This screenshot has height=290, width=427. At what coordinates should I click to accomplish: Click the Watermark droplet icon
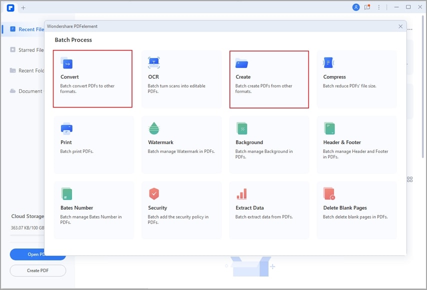click(x=154, y=128)
